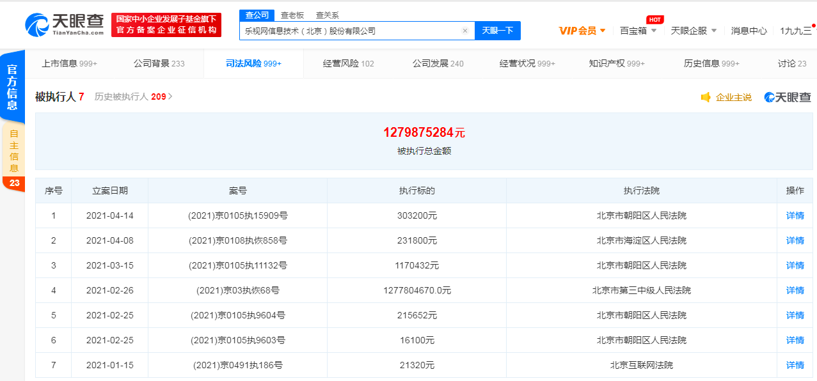
Task: Select the 自主信息 side tab
Action: click(14, 151)
